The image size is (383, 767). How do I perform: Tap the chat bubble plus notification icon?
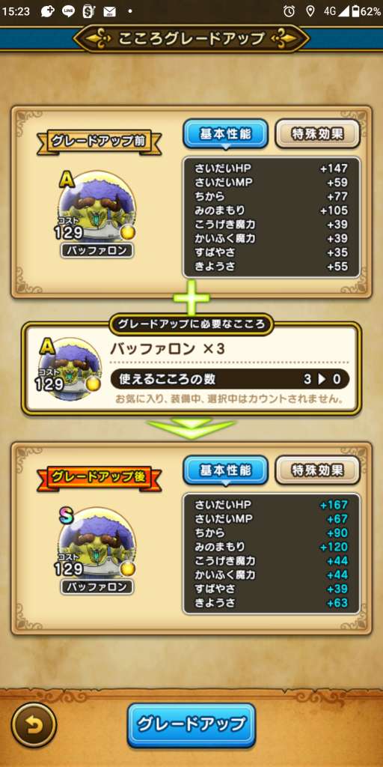tap(48, 10)
